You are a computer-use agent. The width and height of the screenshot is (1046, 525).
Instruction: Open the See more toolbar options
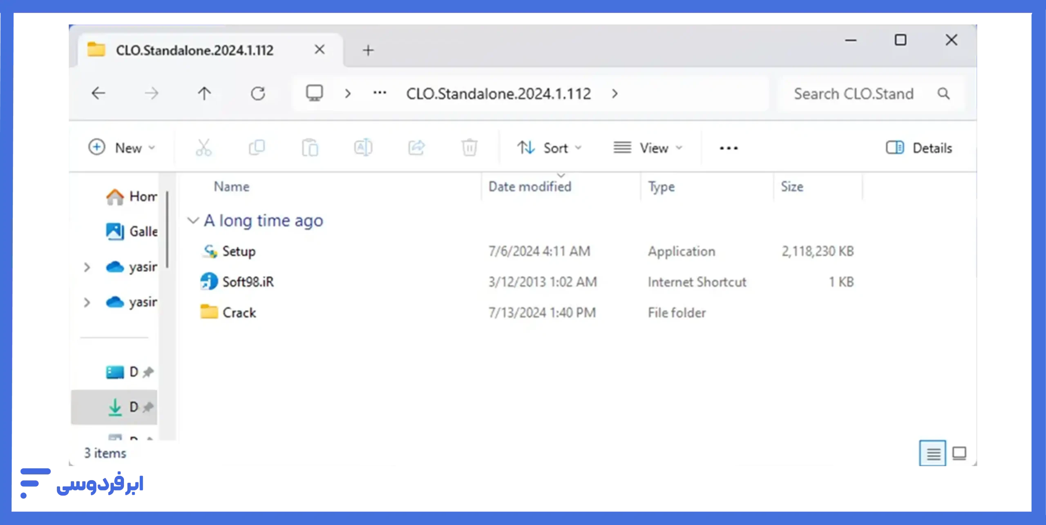point(729,148)
